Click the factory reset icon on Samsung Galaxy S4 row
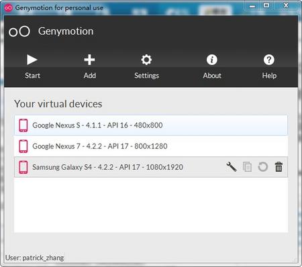The image size is (302, 267). (x=263, y=167)
